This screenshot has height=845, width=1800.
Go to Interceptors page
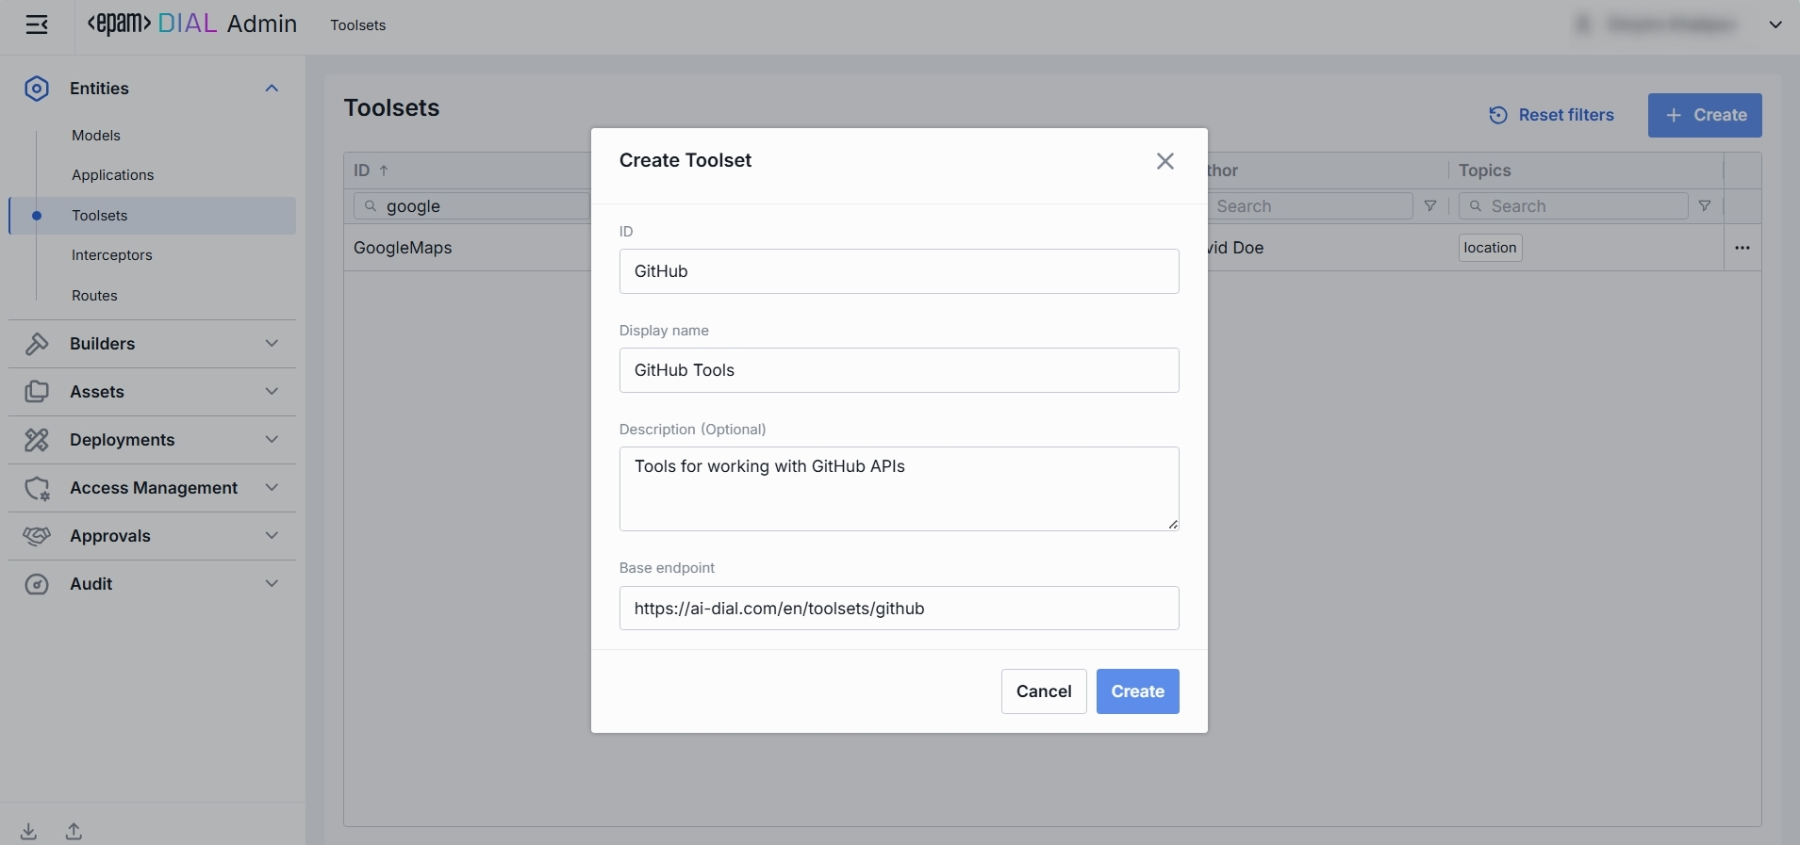111,255
